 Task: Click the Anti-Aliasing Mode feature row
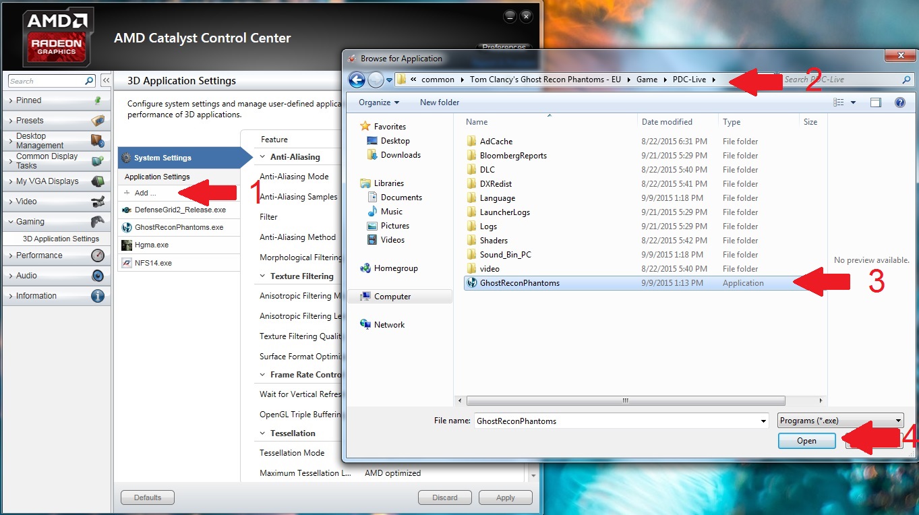(x=294, y=177)
